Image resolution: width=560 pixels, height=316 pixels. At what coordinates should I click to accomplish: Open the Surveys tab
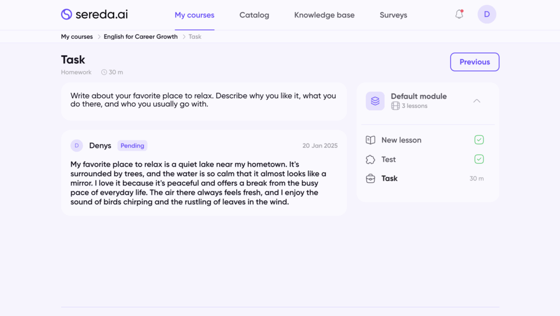(x=393, y=15)
